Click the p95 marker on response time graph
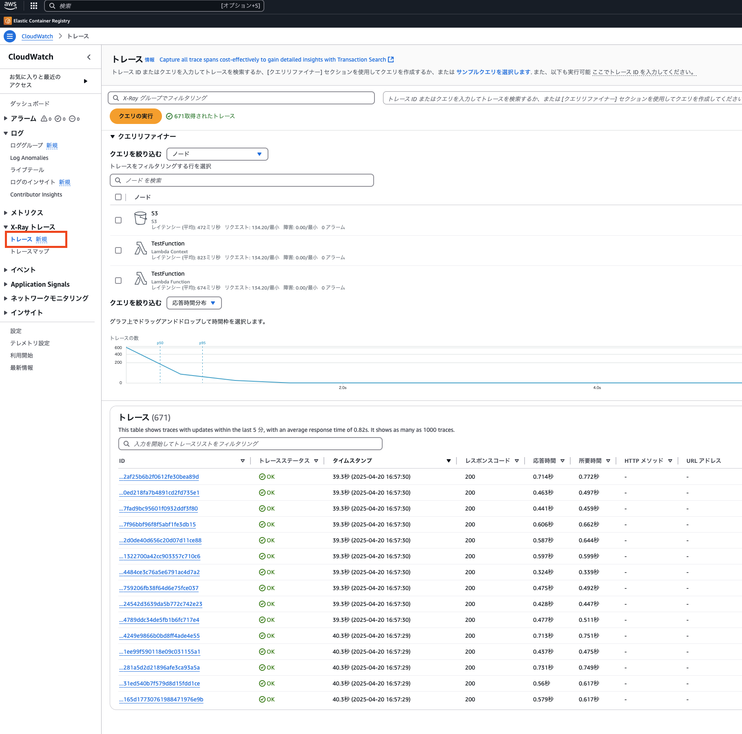The width and height of the screenshot is (742, 734). [x=202, y=343]
